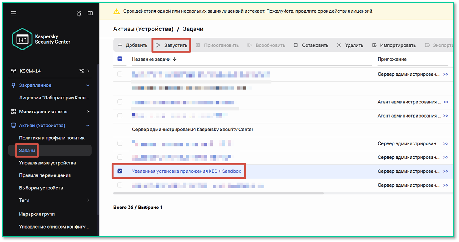The width and height of the screenshot is (459, 242).
Task: Click the X icon of Удалить
Action: pos(339,45)
